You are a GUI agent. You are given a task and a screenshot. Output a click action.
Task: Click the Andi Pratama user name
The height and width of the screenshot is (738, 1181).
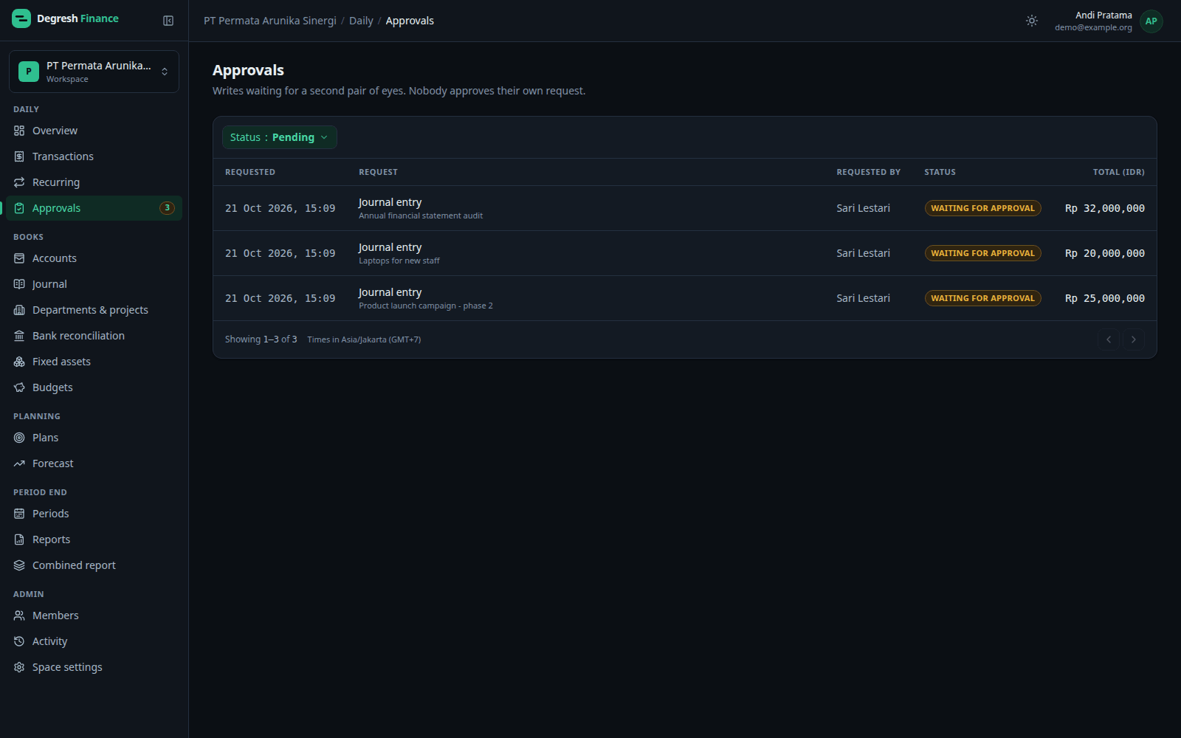click(x=1103, y=15)
